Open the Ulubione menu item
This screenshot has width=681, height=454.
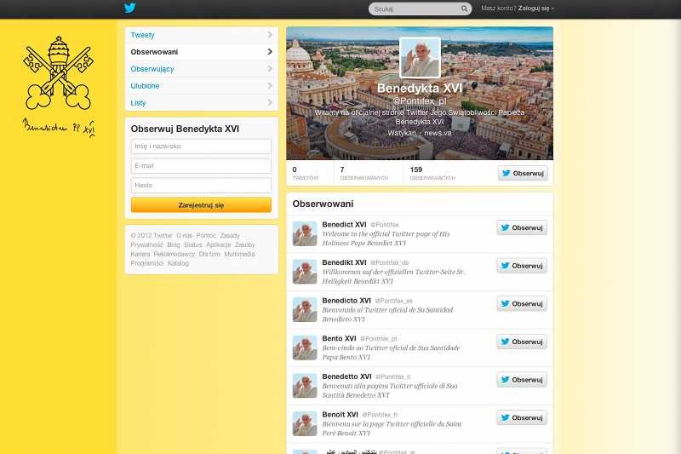(201, 86)
